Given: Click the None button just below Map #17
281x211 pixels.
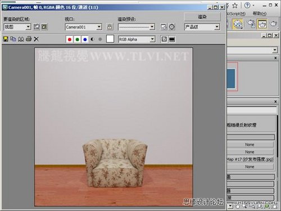Looking at the screenshot, I should pyautogui.click(x=250, y=167).
